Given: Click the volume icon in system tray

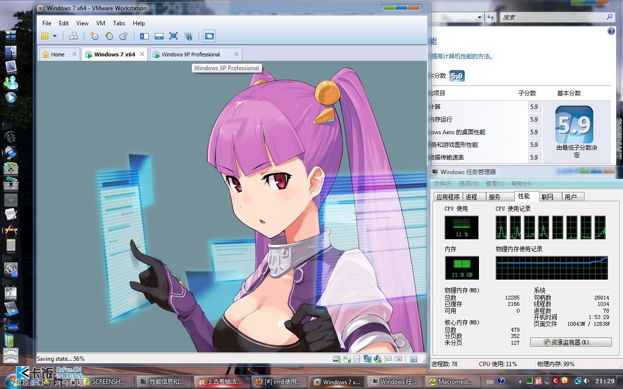Looking at the screenshot, I should [586, 381].
